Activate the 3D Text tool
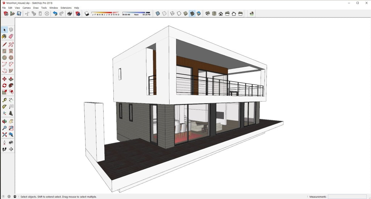Screen dimensions: 371x199 [x=11, y=113]
